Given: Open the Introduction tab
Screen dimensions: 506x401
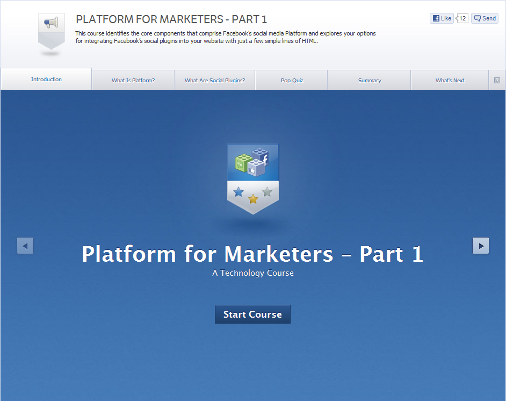Looking at the screenshot, I should pyautogui.click(x=46, y=79).
